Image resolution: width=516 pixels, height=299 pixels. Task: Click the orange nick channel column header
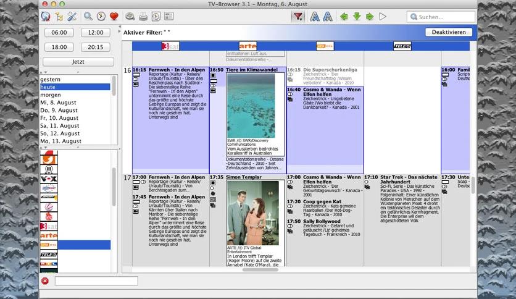click(325, 46)
